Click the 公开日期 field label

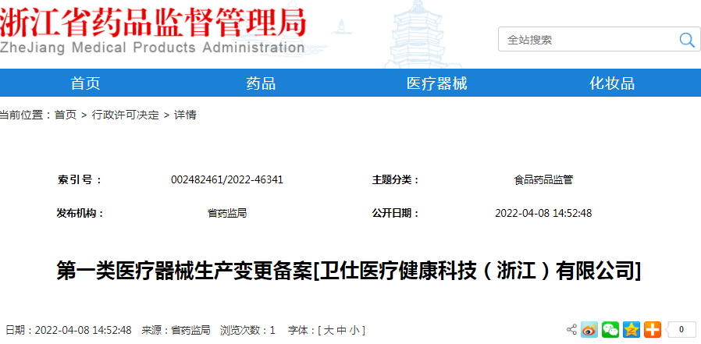[x=395, y=214]
